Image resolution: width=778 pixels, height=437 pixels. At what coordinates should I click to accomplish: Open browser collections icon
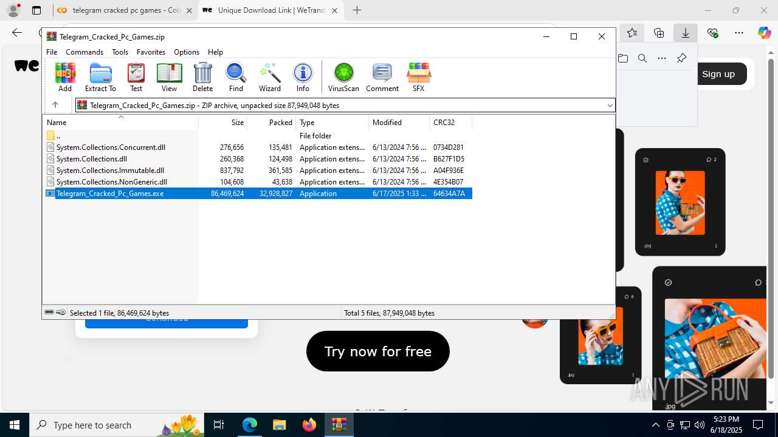tap(659, 33)
